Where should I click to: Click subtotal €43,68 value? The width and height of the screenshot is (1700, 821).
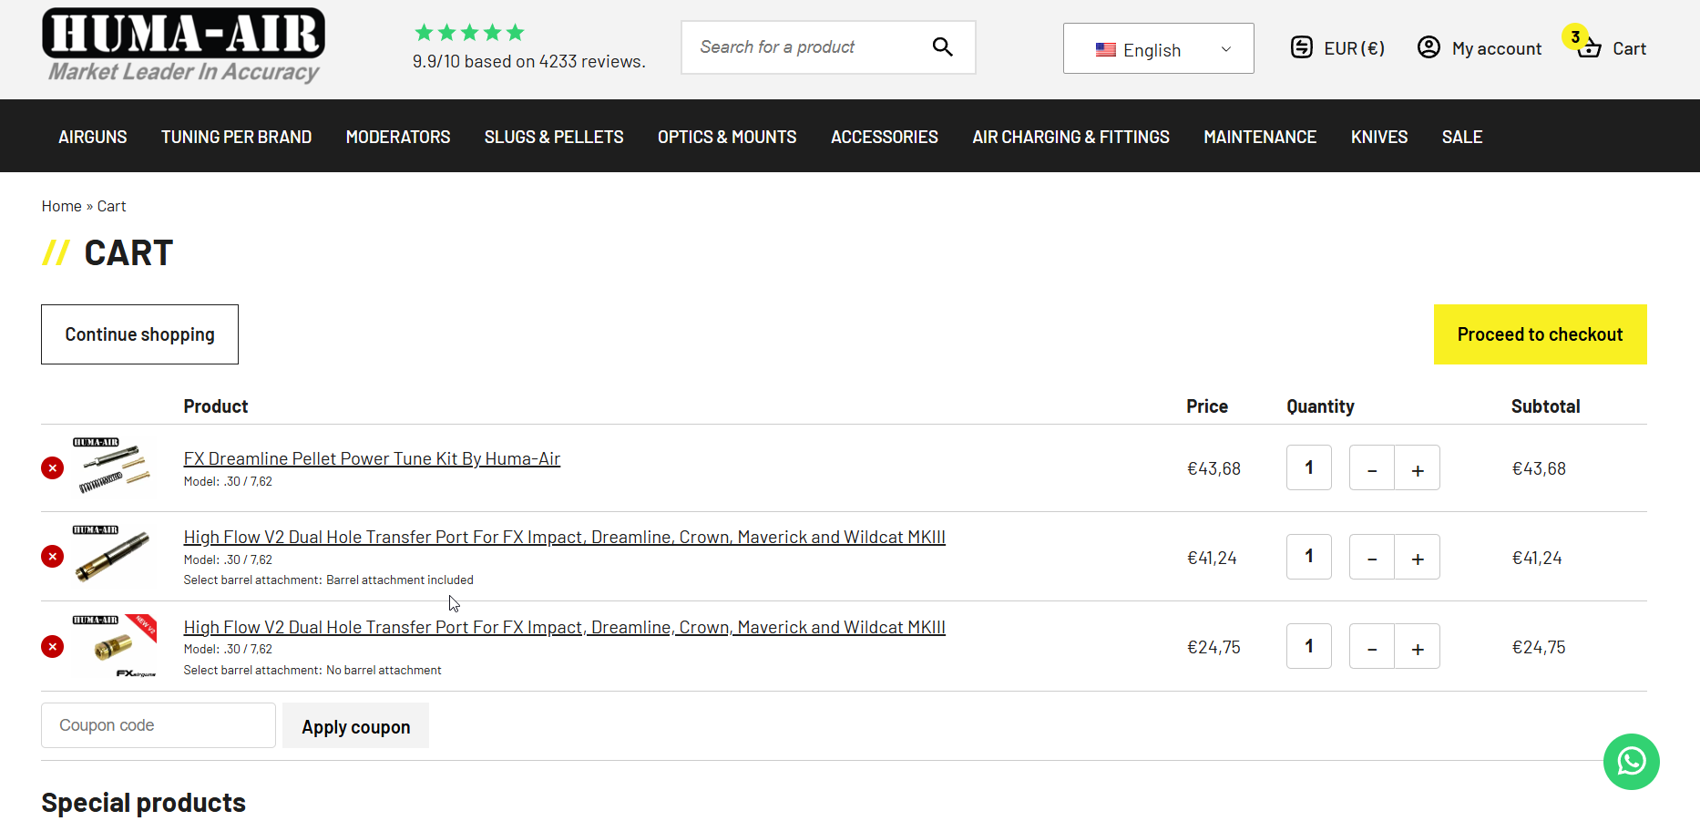click(x=1539, y=468)
